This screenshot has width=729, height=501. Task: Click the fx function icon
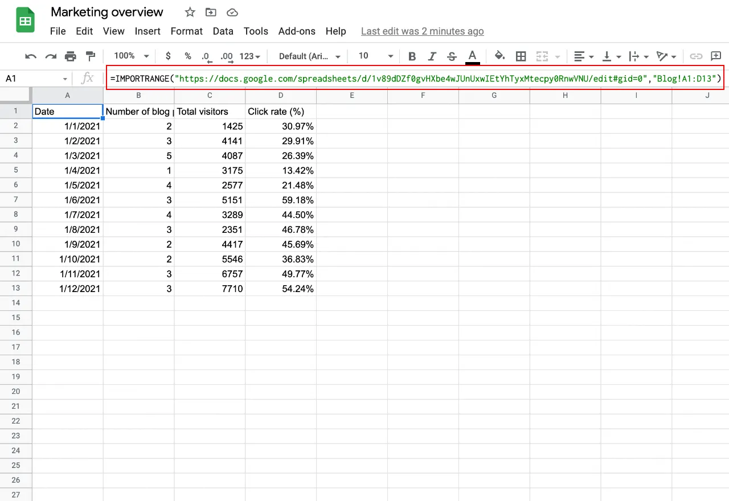pos(87,79)
